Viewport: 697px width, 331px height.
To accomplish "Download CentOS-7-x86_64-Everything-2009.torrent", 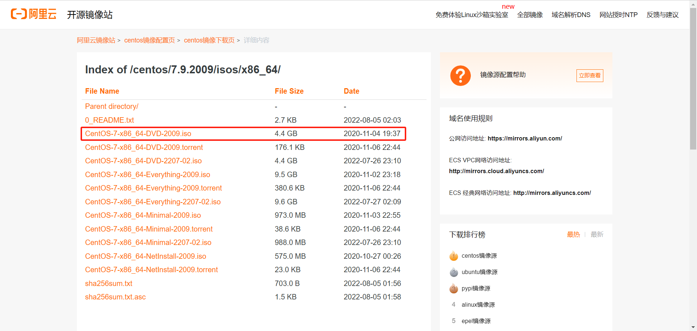I will click(x=153, y=188).
